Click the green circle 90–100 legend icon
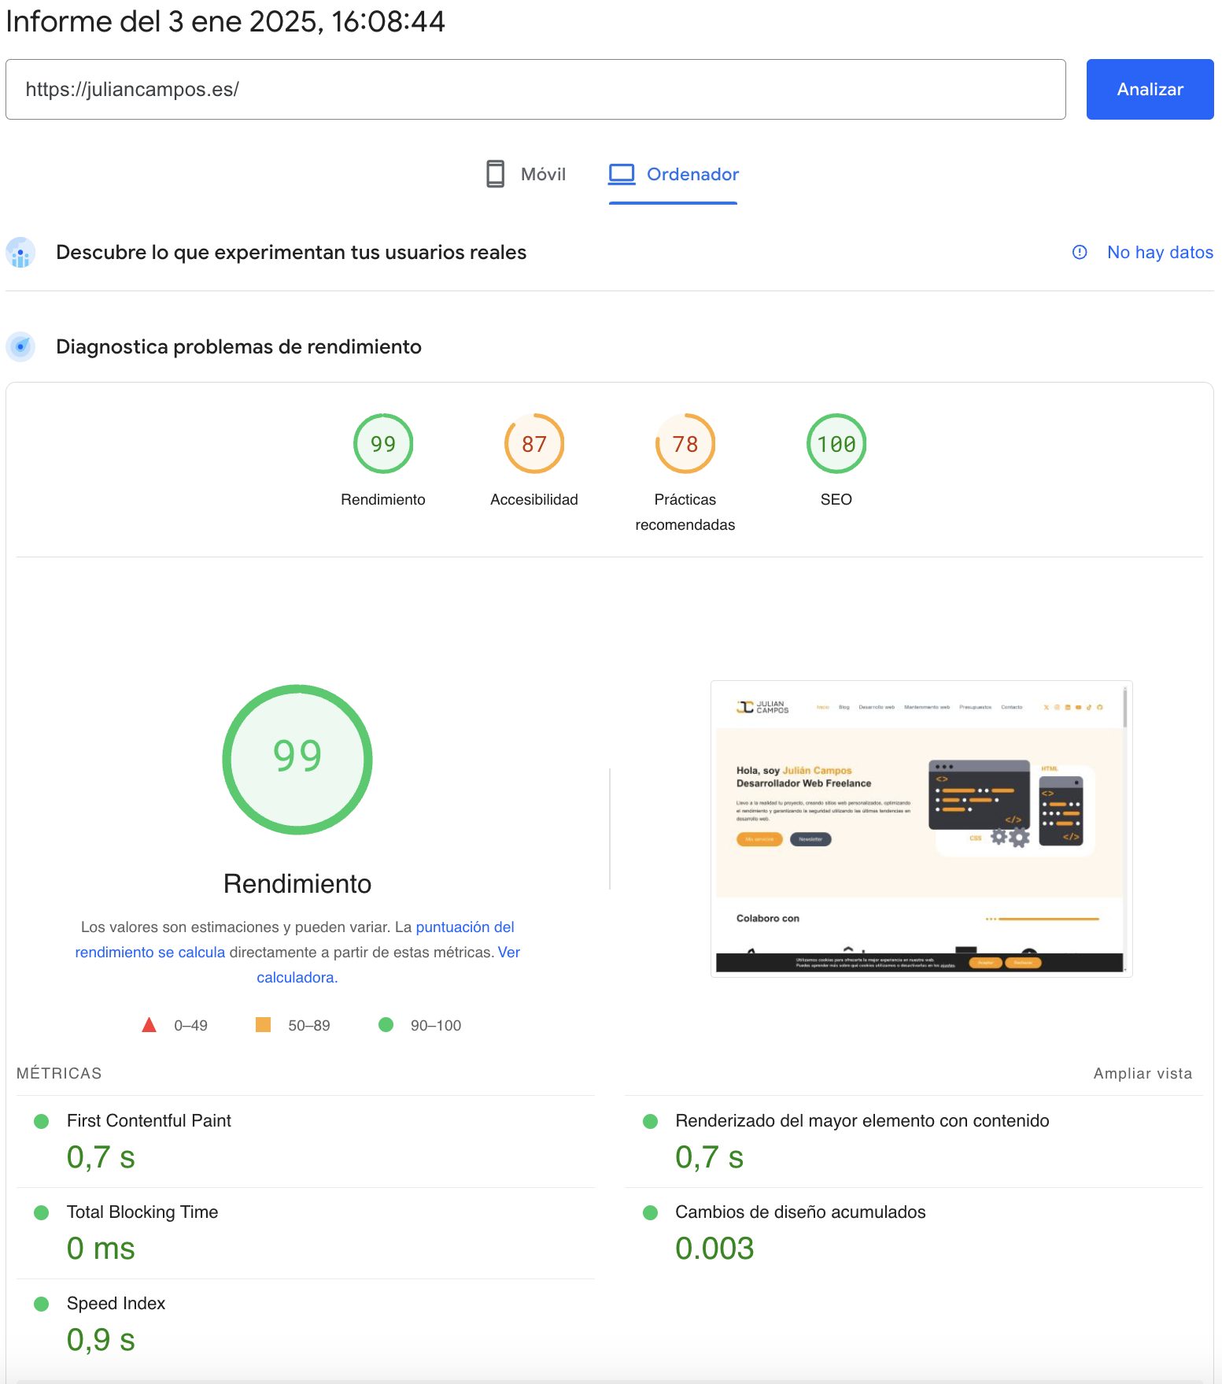This screenshot has width=1222, height=1384. pyautogui.click(x=386, y=1024)
